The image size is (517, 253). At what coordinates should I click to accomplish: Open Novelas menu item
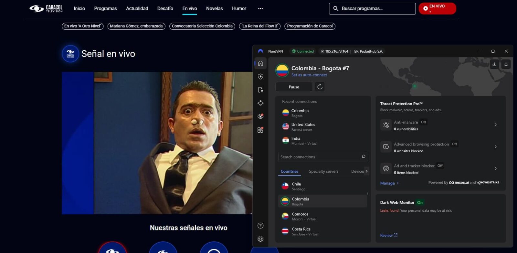coord(215,9)
